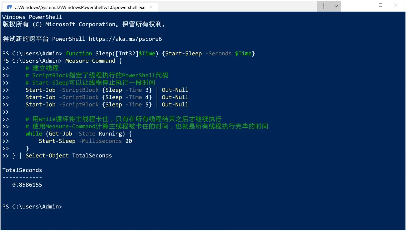Image resolution: width=406 pixels, height=231 pixels.
Task: Open a new tab with plus button
Action: (x=324, y=6)
